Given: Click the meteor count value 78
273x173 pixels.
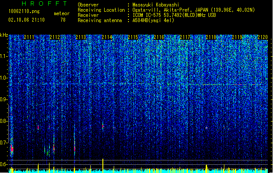Looking at the screenshot, I should pyautogui.click(x=63, y=20).
